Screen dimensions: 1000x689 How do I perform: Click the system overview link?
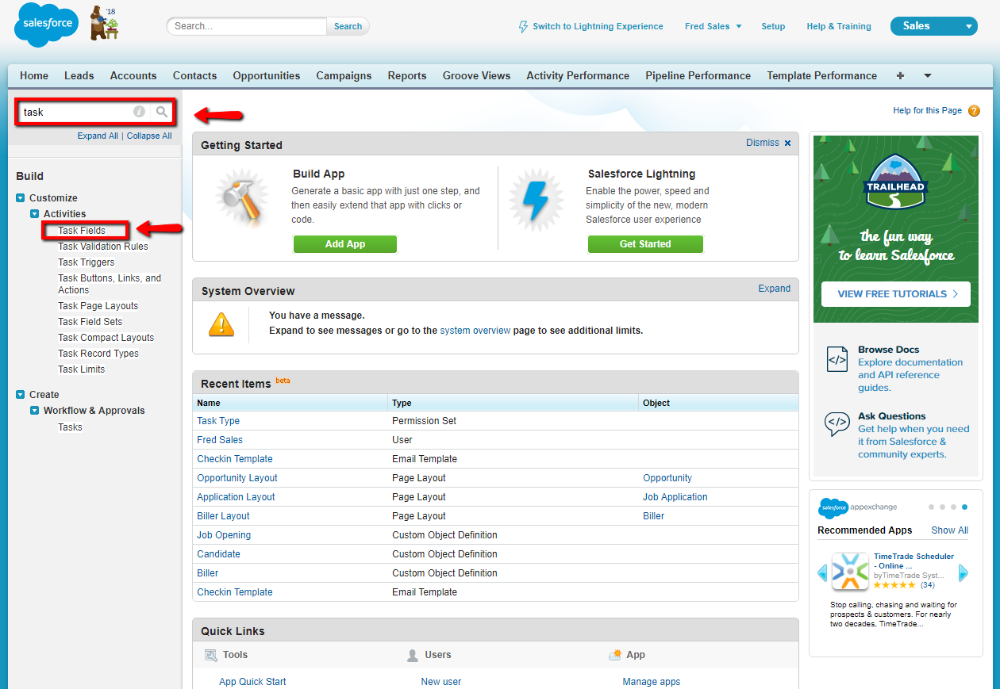coord(475,331)
